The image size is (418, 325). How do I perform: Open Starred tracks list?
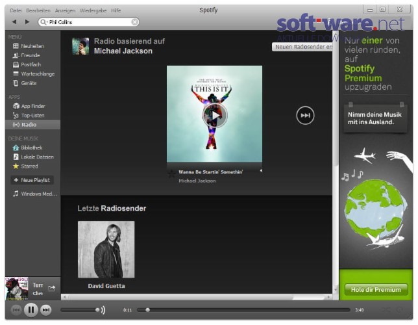pos(25,166)
